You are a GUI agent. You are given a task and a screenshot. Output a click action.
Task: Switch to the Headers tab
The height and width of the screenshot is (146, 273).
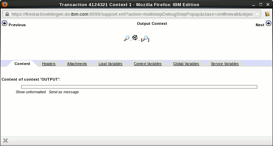coord(48,64)
